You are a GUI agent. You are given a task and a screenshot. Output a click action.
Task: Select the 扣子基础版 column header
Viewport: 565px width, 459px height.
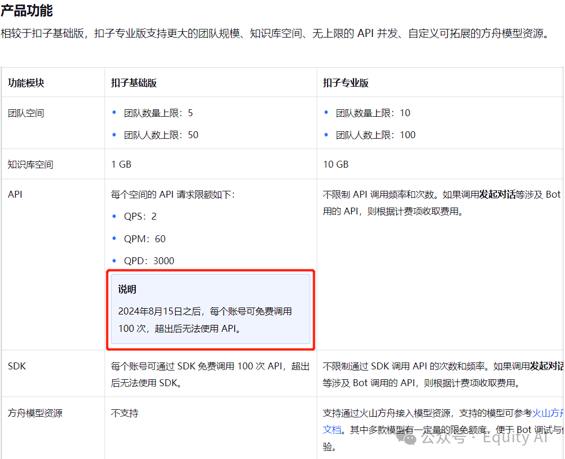coord(133,83)
